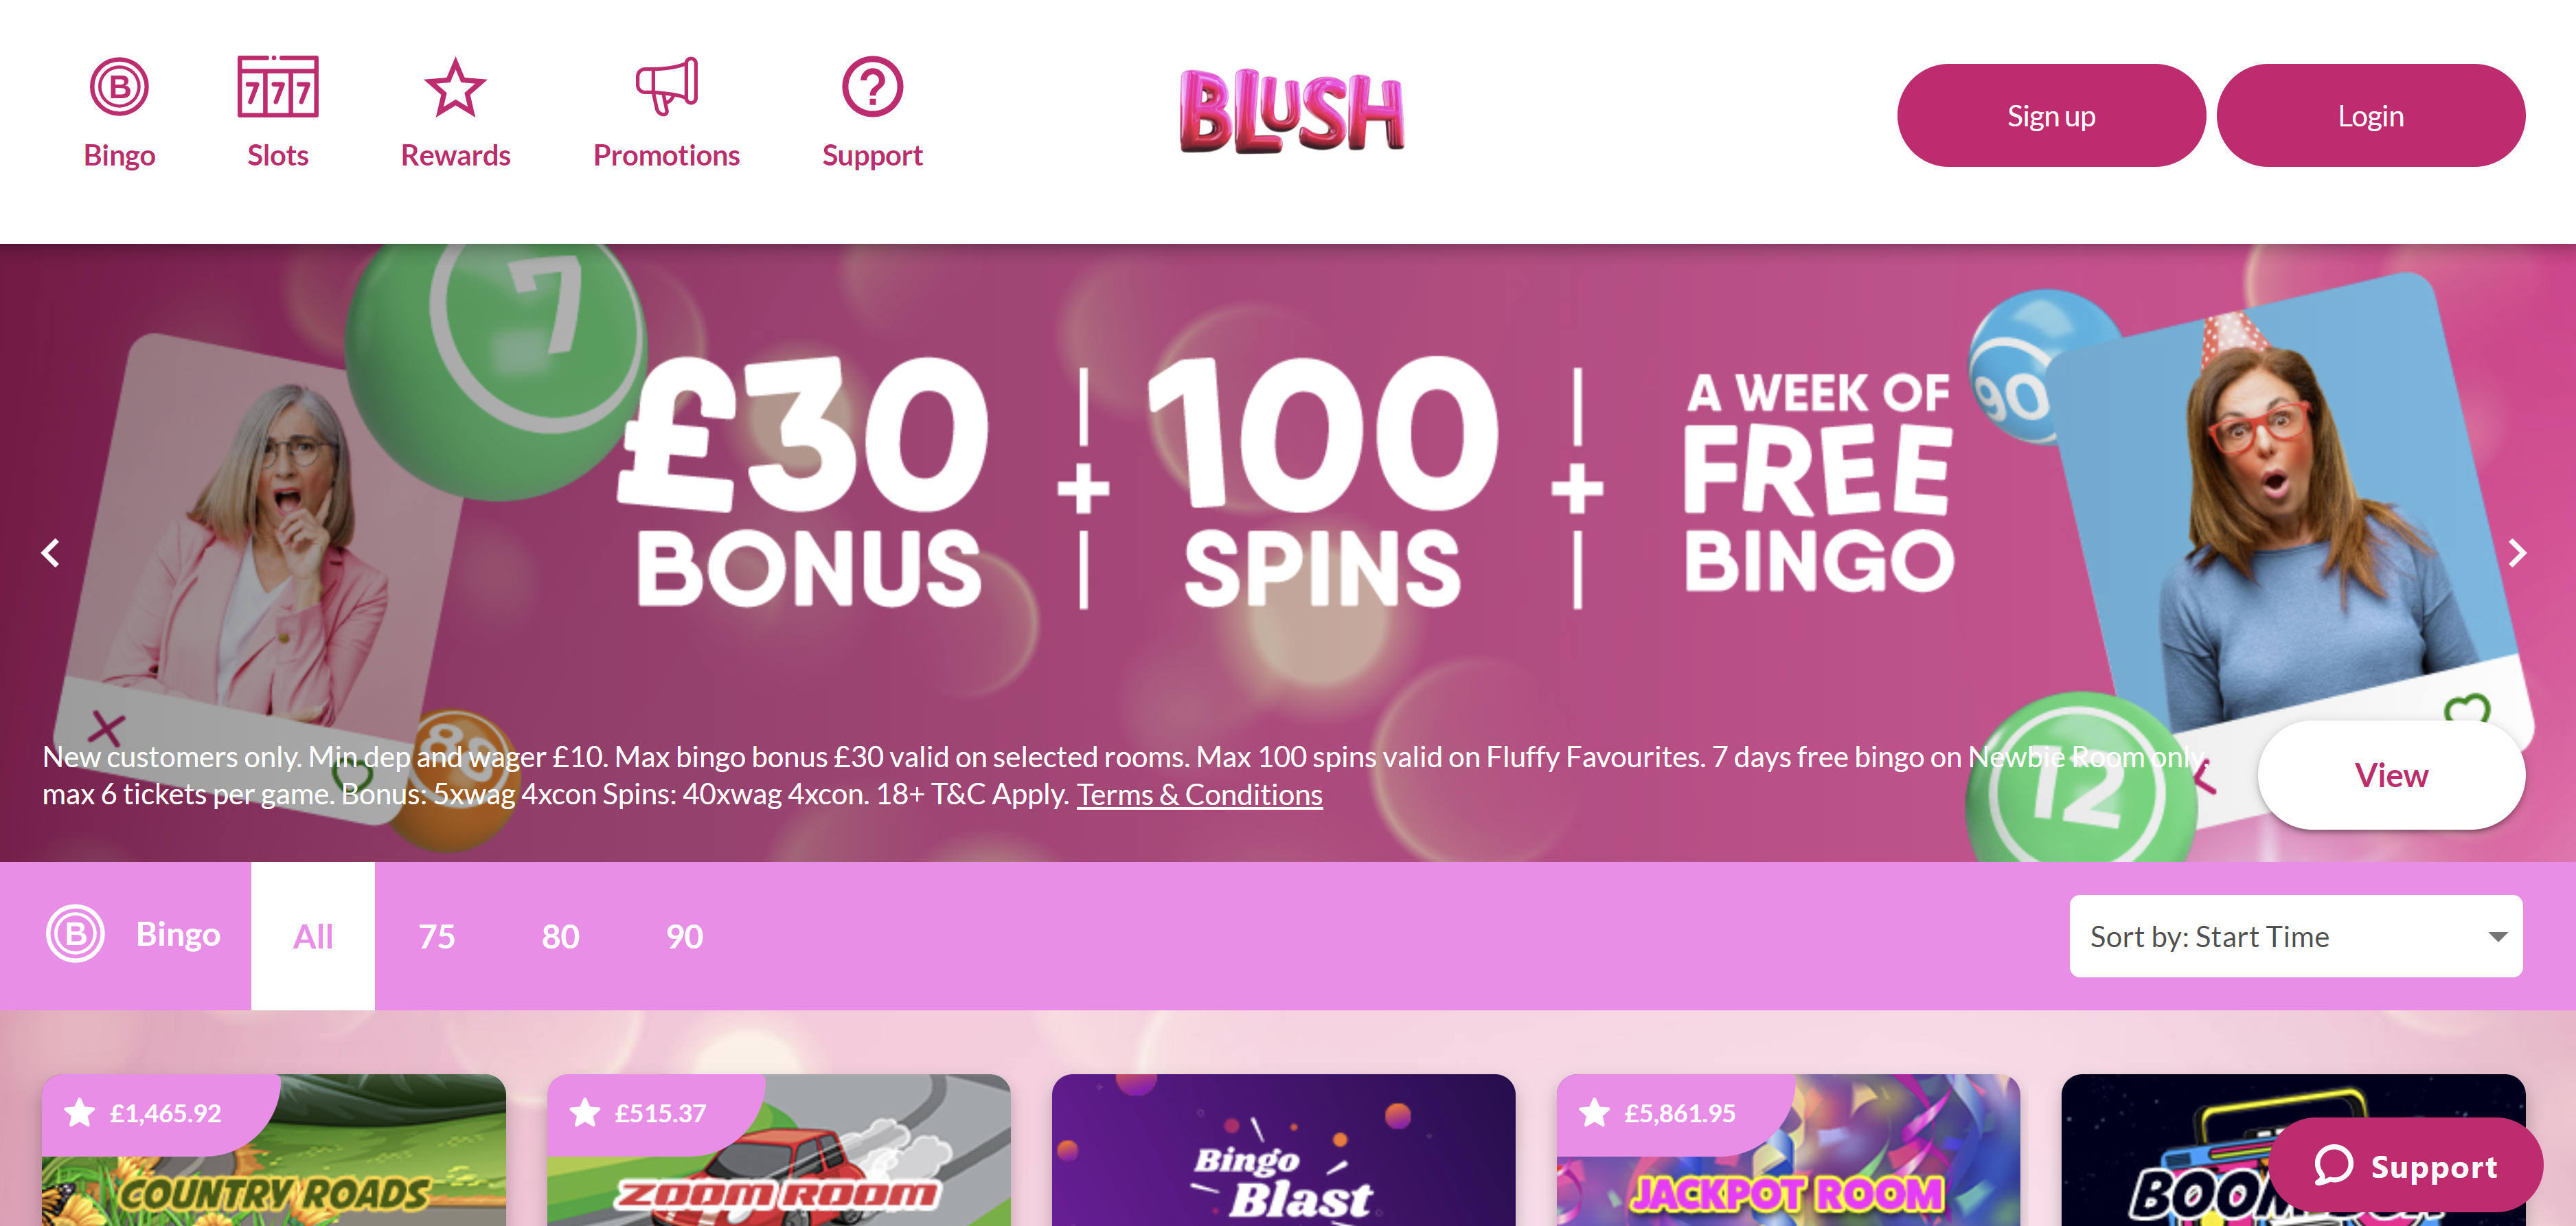Show next banner slide arrow
This screenshot has height=1226, width=2576.
tap(2518, 553)
